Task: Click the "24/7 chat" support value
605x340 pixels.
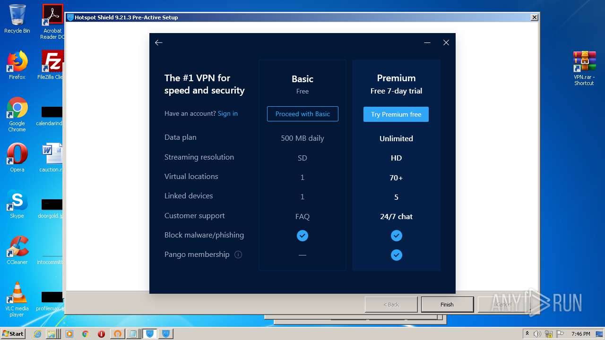Action: tap(396, 216)
